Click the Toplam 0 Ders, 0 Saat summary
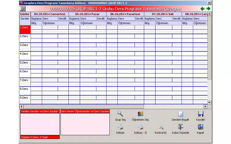Image resolution: width=231 pixels, height=144 pixels. [x=40, y=137]
